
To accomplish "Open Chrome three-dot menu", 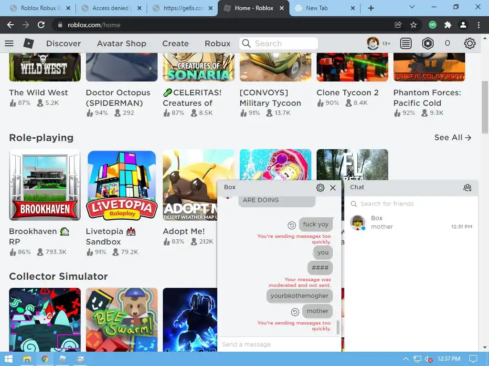I will coord(478,25).
